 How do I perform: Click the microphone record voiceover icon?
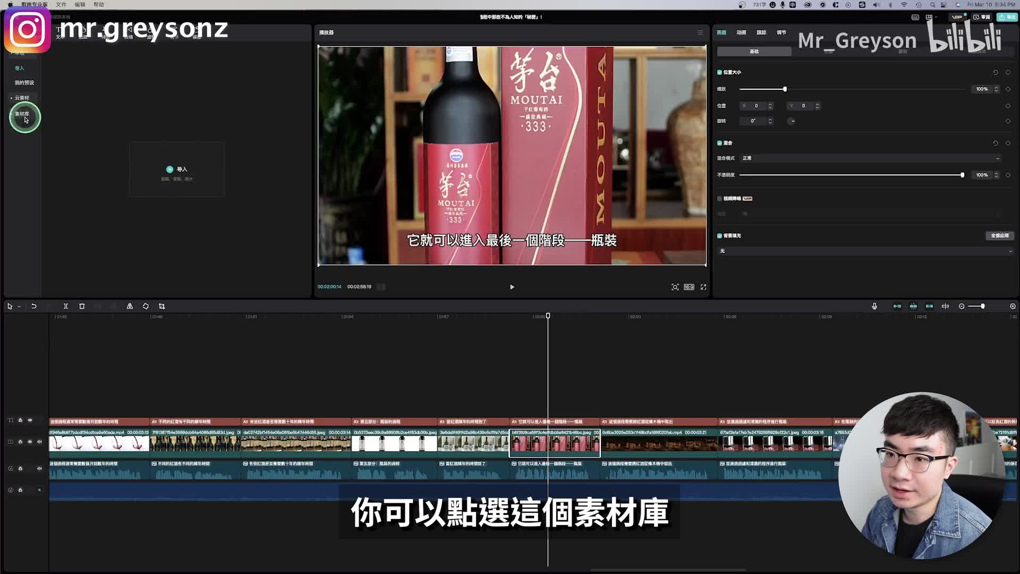click(874, 306)
